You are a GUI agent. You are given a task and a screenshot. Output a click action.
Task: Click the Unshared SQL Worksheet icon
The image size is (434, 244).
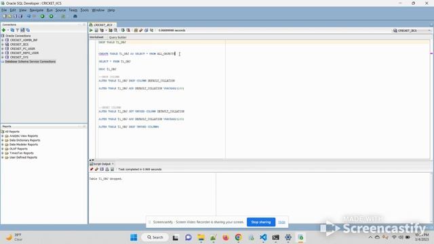(136, 30)
